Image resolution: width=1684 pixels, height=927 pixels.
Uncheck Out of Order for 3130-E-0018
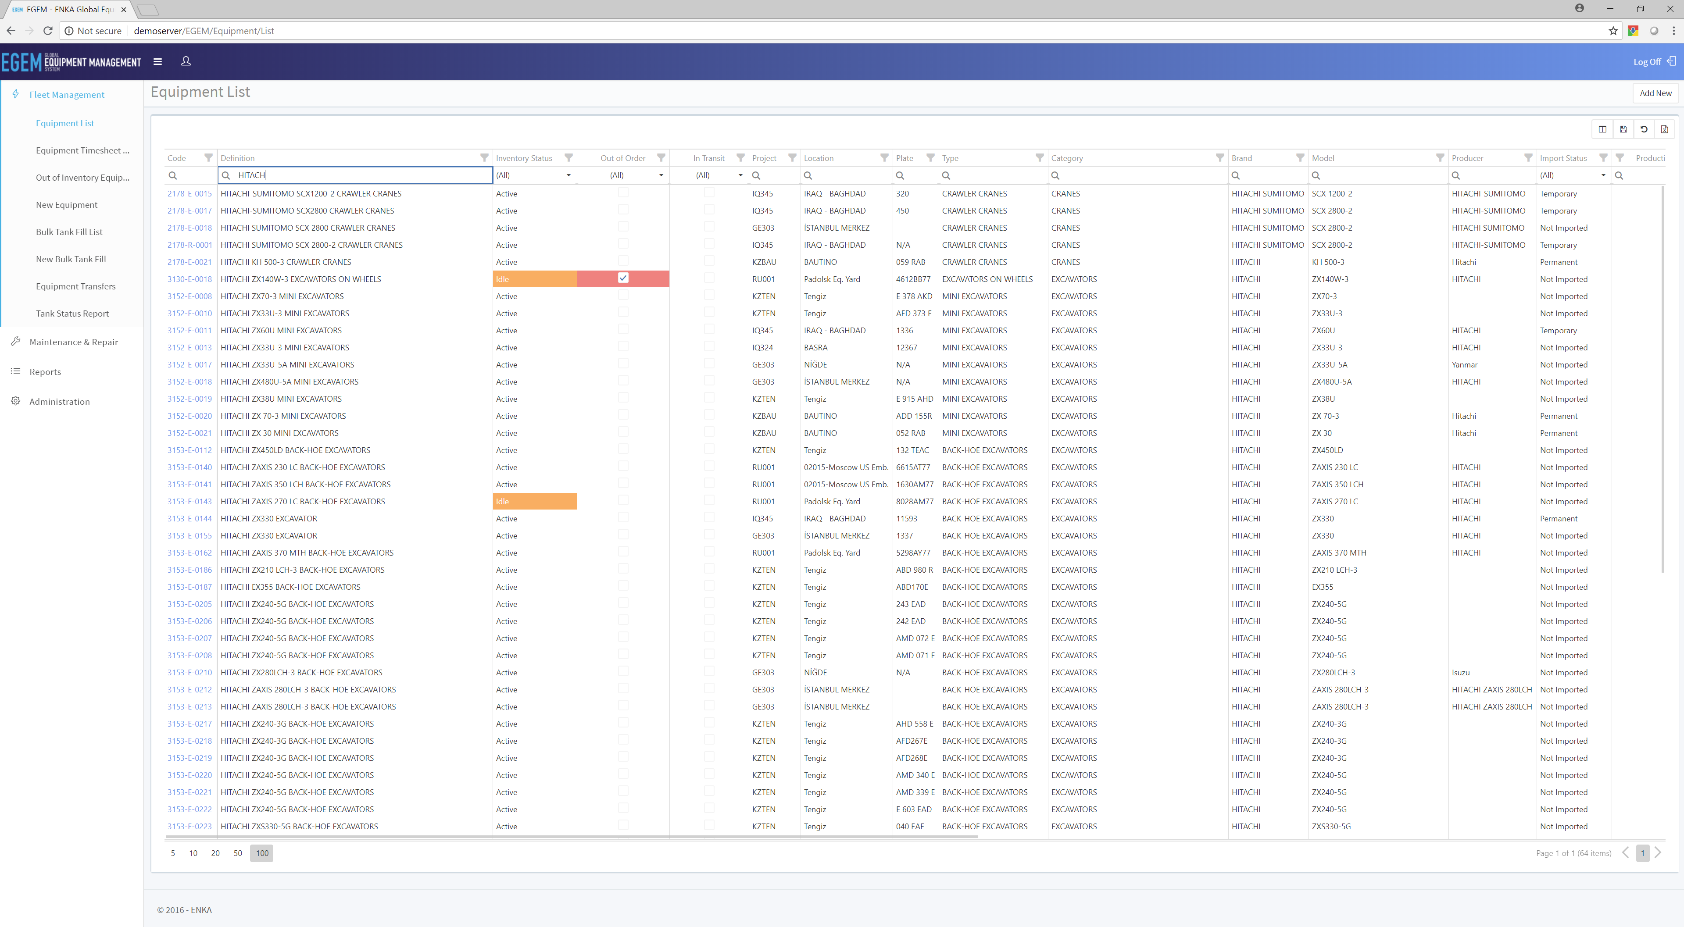(x=623, y=278)
